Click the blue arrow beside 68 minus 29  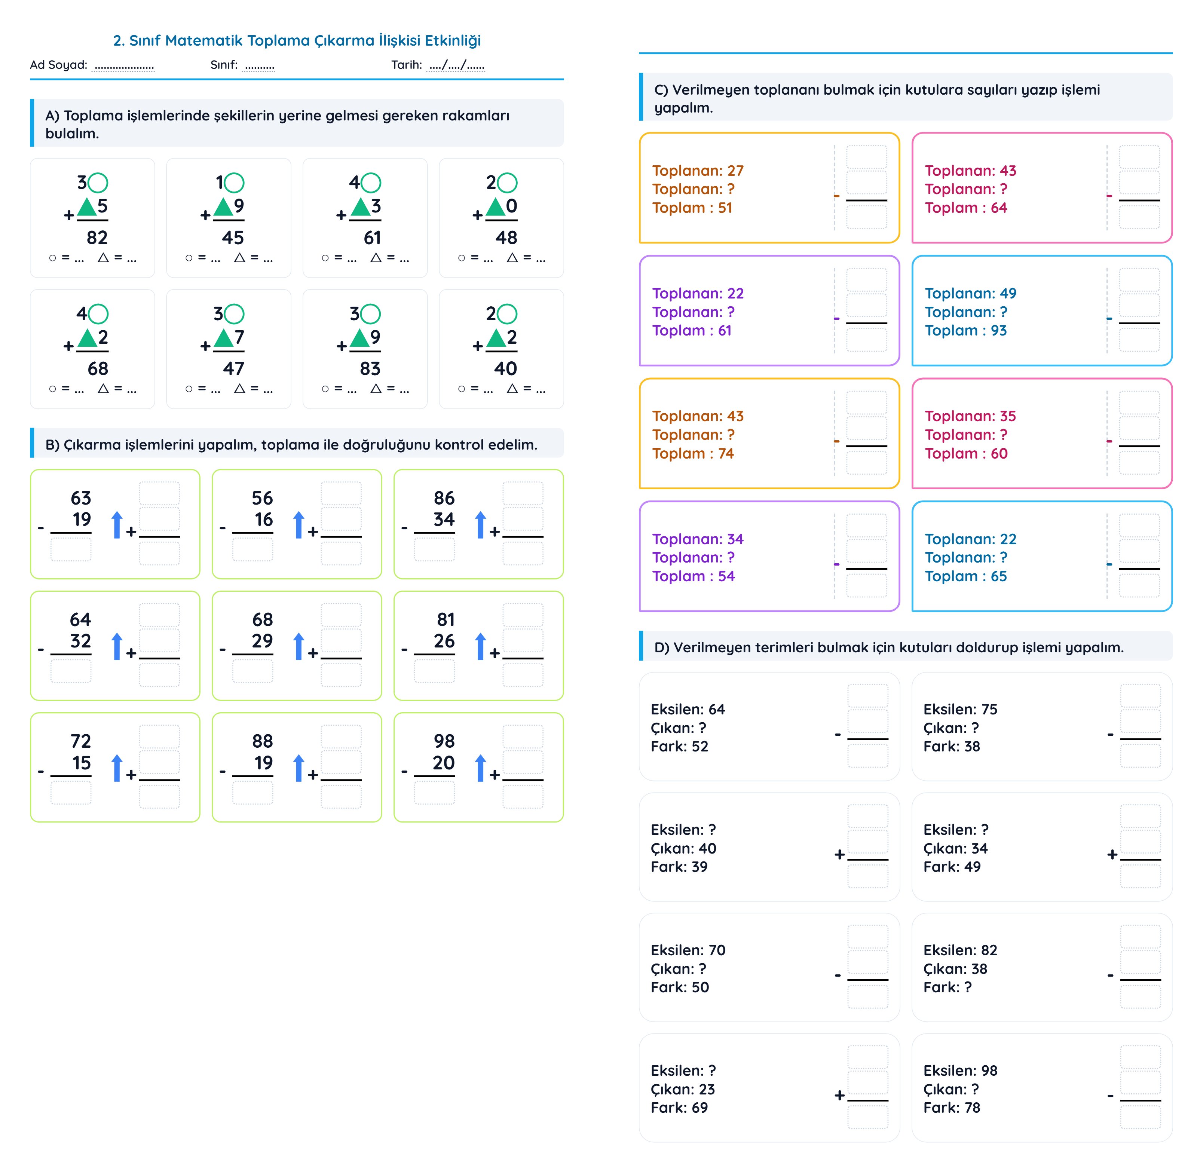[x=299, y=646]
